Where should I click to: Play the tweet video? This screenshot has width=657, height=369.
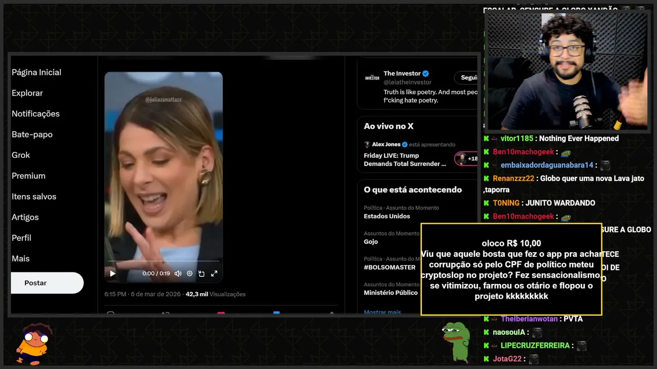tap(112, 274)
